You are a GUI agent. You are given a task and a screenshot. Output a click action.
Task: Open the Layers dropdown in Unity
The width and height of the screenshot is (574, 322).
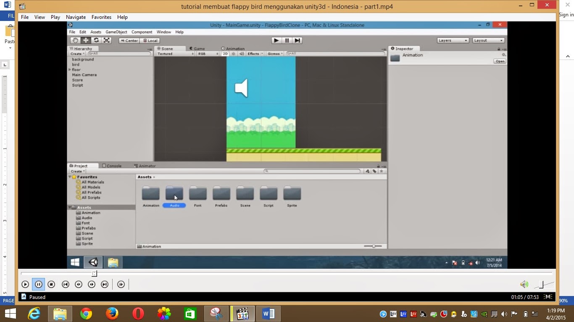tap(453, 40)
